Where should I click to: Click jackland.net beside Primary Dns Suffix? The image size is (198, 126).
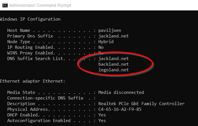click(113, 36)
